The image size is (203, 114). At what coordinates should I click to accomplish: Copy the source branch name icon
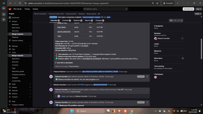pos(102,17)
